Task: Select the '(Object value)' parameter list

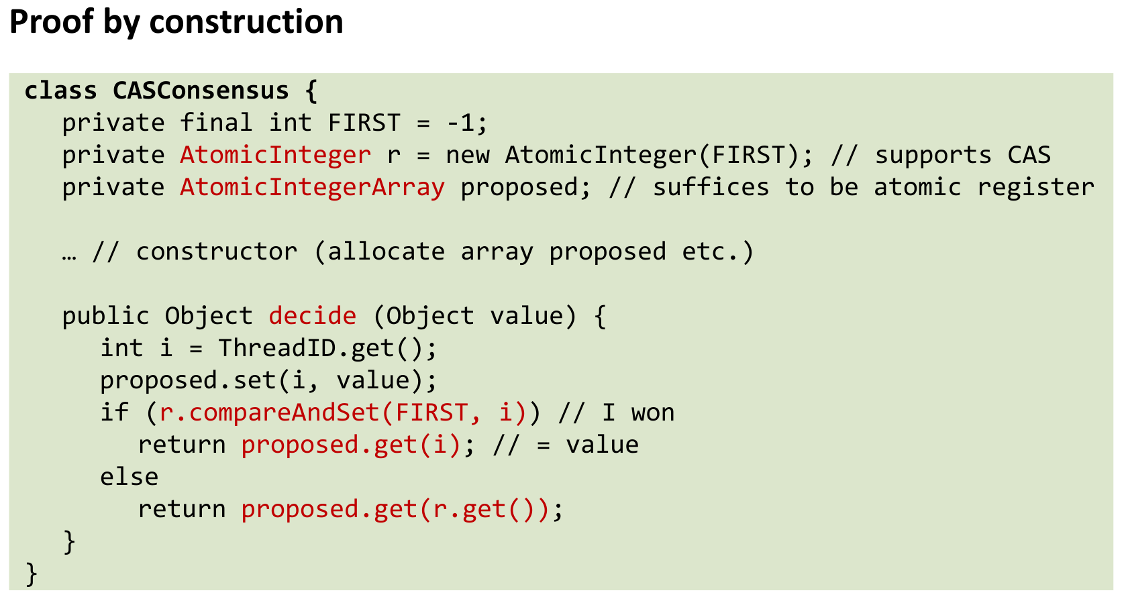Action: [x=474, y=316]
